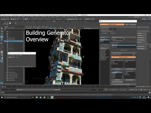
Task: Expand the first collapsible section in generator window
Action: 101,27
